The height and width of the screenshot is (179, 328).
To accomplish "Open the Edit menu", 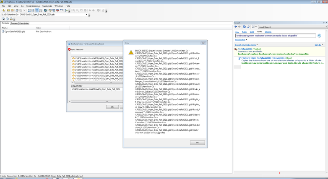I will pyautogui.click(x=10, y=6).
